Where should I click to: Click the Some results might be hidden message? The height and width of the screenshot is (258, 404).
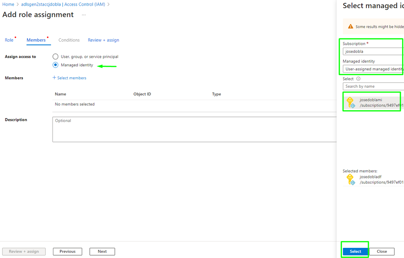[380, 27]
